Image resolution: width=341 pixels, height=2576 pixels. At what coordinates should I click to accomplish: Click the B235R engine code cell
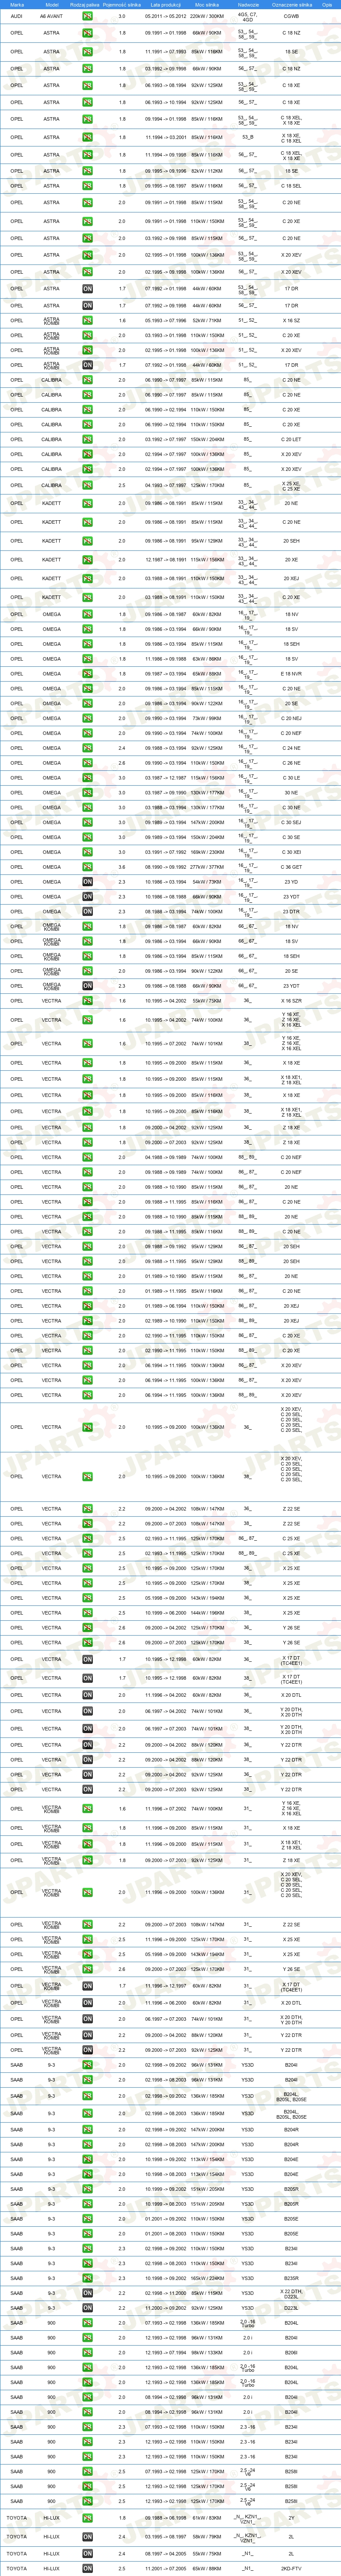click(291, 2278)
